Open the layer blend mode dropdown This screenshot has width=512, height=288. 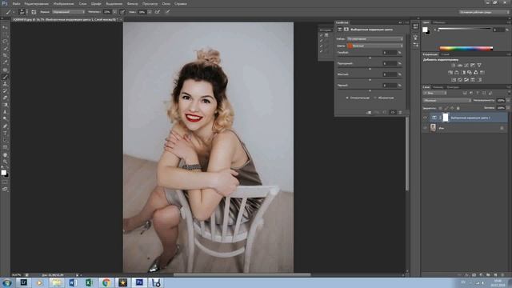point(446,100)
